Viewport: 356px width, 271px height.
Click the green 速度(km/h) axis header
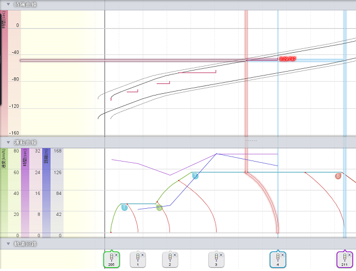click(4, 193)
